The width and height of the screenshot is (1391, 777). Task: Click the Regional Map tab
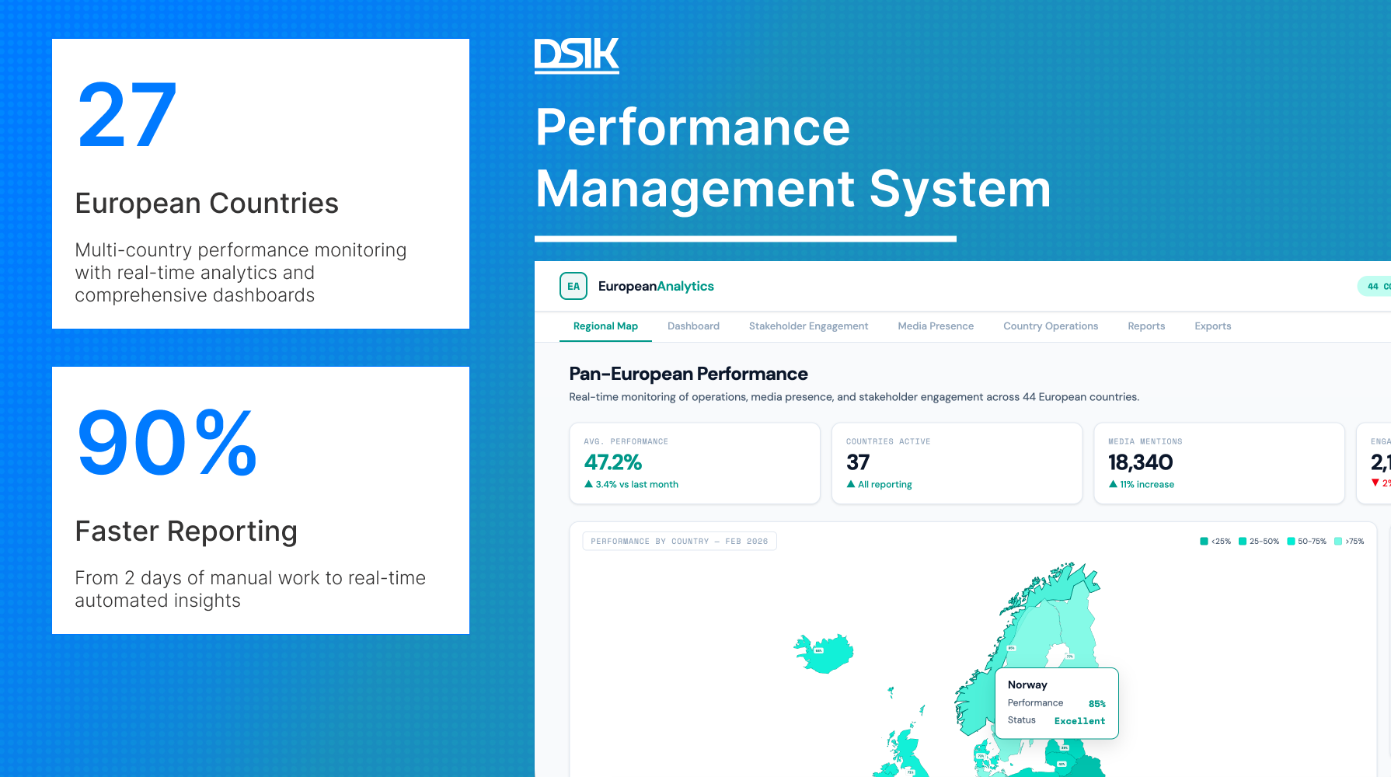tap(605, 326)
